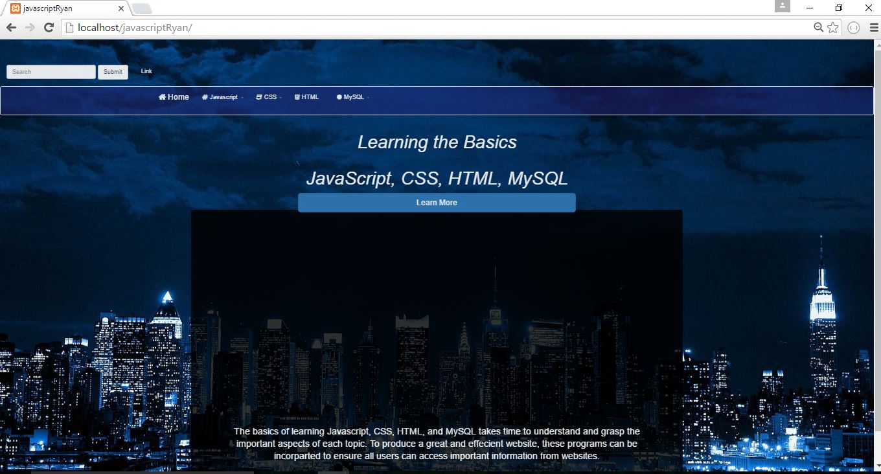Expand the MySQL dropdown menu
The image size is (881, 474).
352,97
